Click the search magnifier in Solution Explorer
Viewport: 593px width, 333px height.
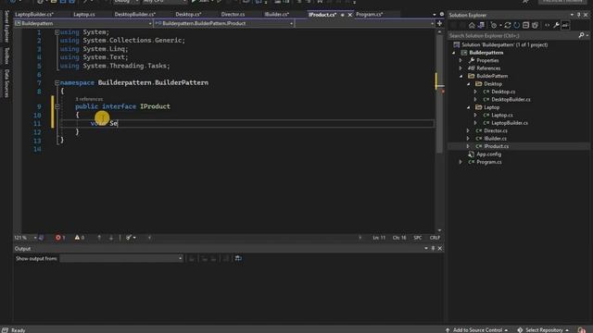[x=581, y=35]
